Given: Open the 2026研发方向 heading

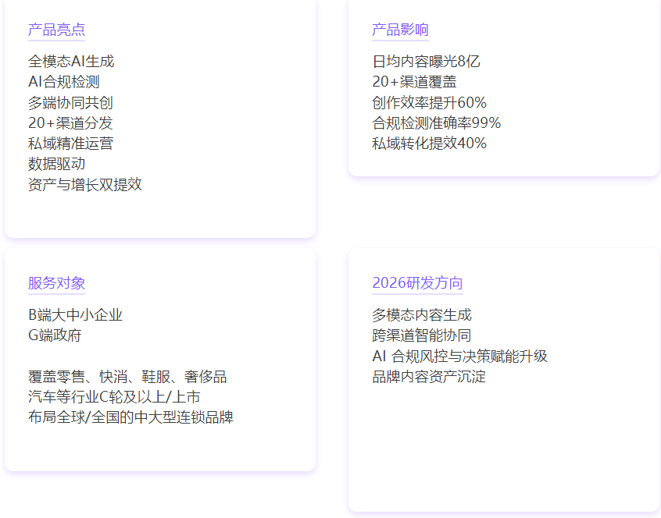Looking at the screenshot, I should pyautogui.click(x=417, y=283).
